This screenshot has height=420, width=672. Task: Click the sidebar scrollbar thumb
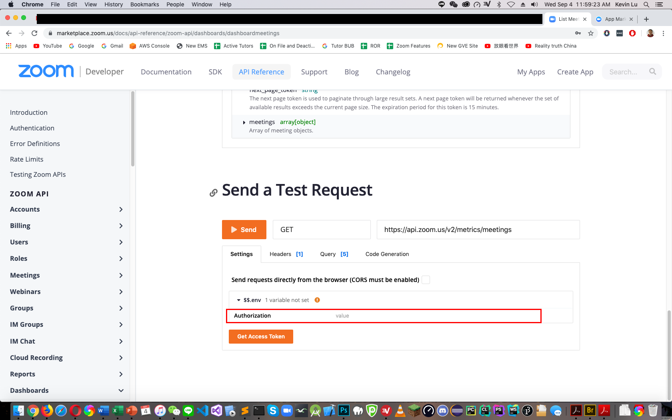point(133,129)
